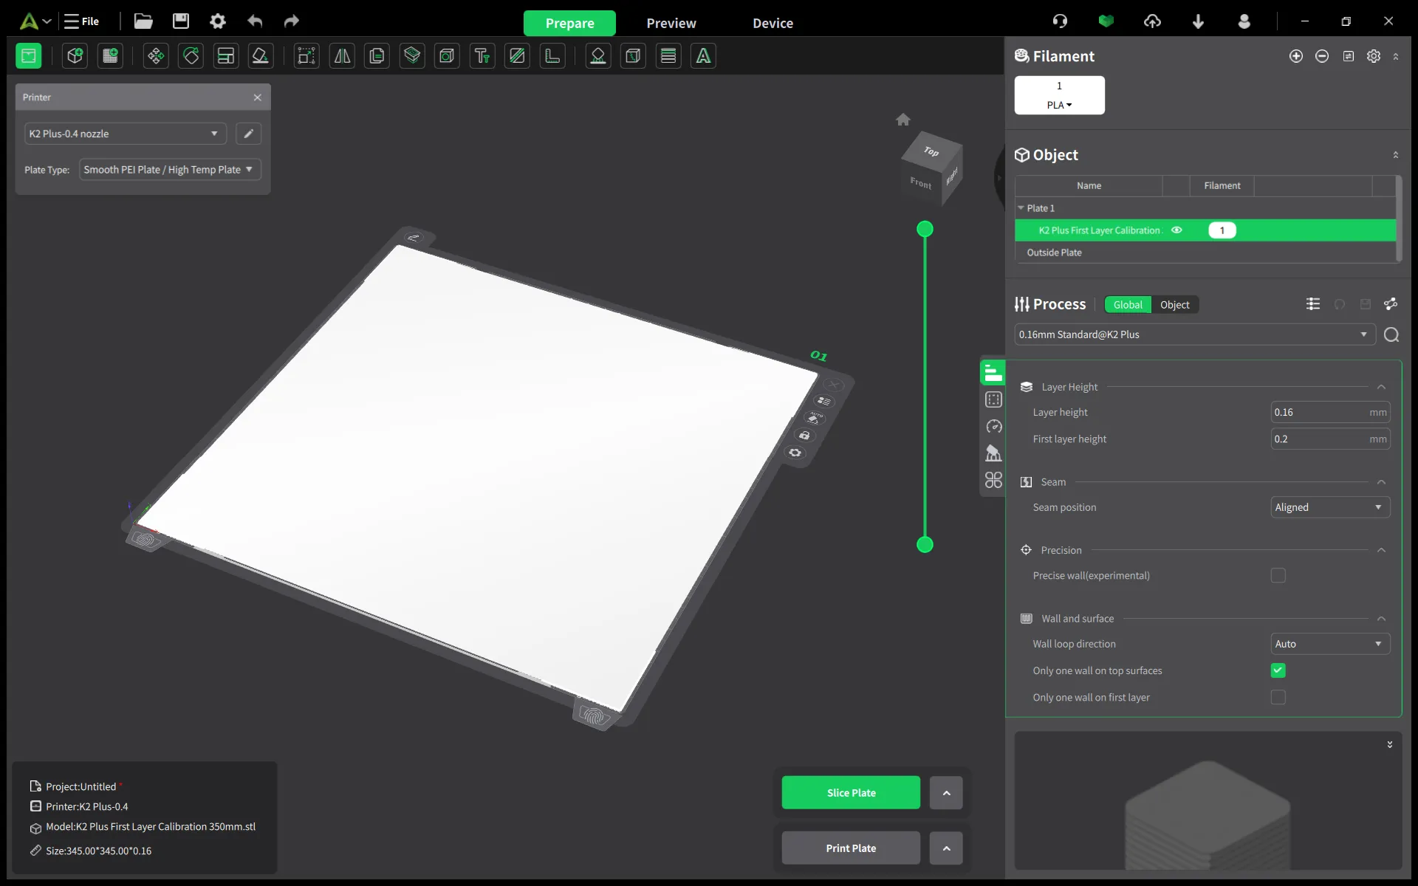Switch to the Device tab
Viewport: 1418px width, 886px height.
[773, 23]
